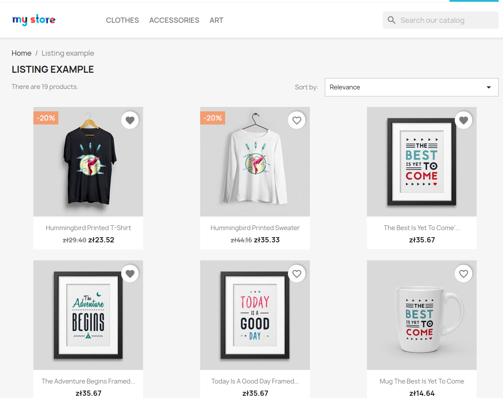
Task: Open Today Is A Good Day Framed... title
Action: [x=255, y=381]
